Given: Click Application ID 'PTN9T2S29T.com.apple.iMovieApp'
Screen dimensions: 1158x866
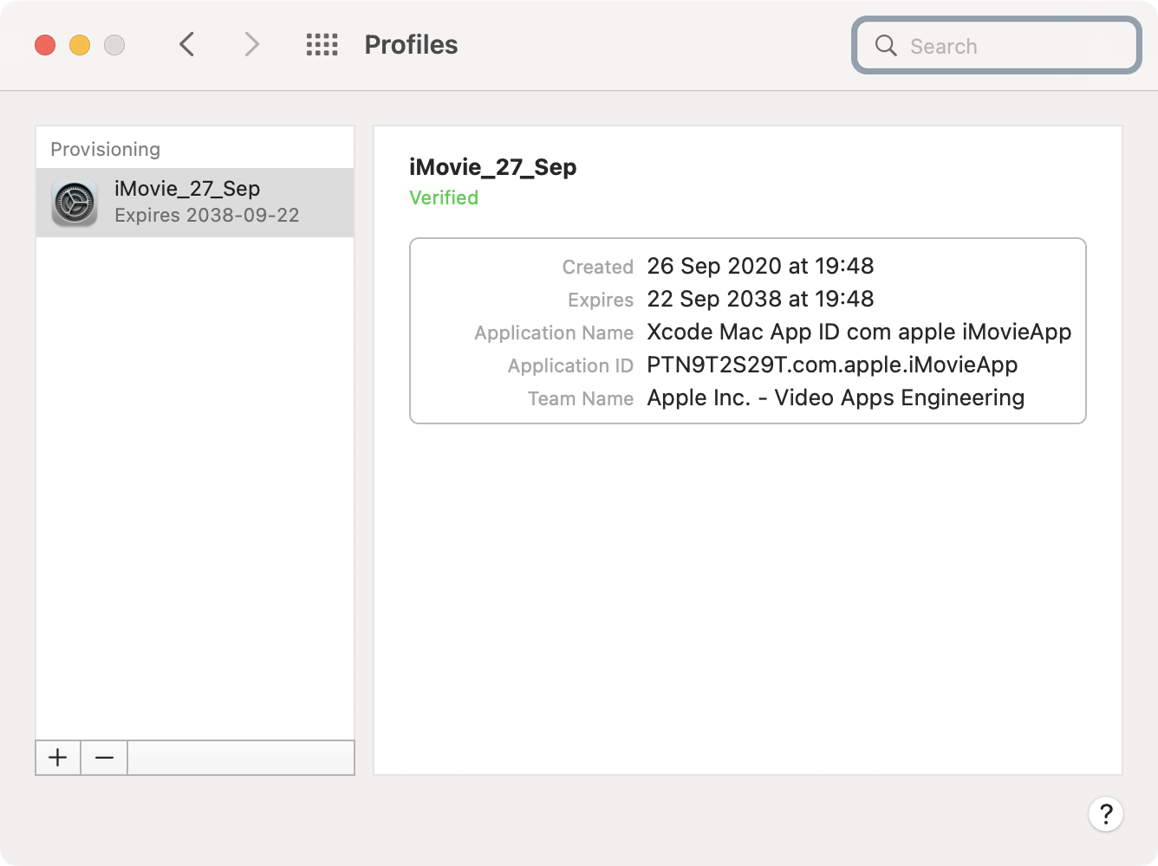Looking at the screenshot, I should (x=832, y=365).
